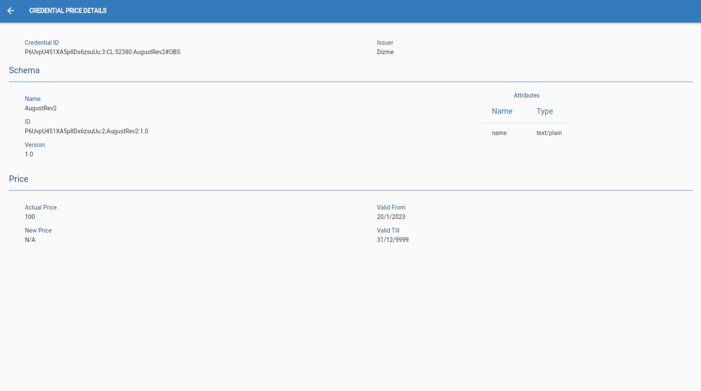
Task: Select the 31/12/9999 date
Action: tap(393, 240)
